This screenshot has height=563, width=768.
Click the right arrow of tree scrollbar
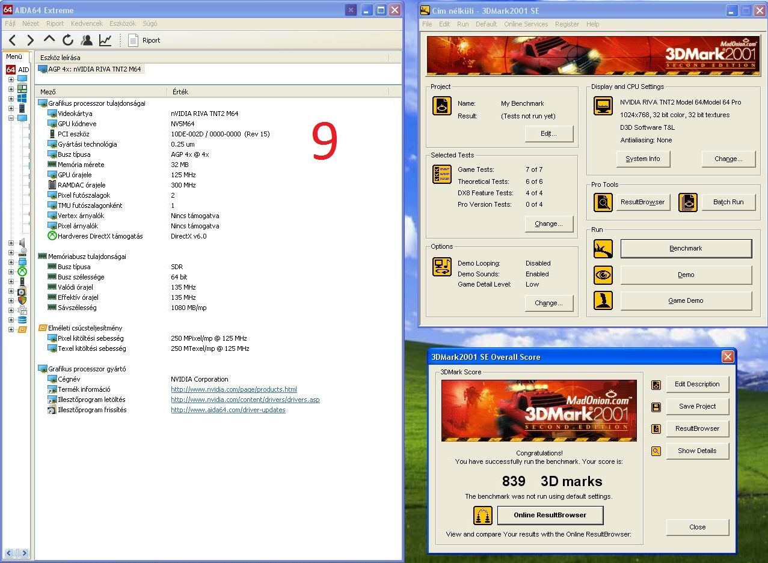tap(25, 553)
